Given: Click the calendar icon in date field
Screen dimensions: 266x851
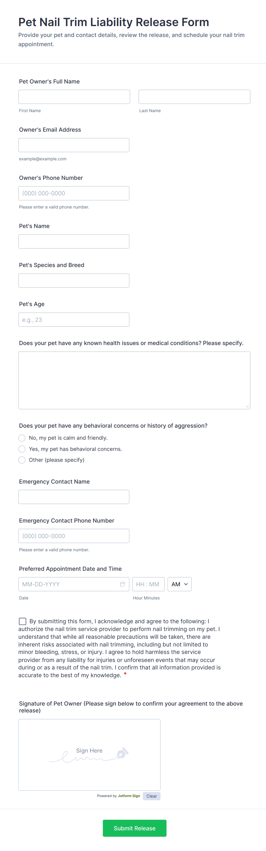Looking at the screenshot, I should pyautogui.click(x=123, y=584).
